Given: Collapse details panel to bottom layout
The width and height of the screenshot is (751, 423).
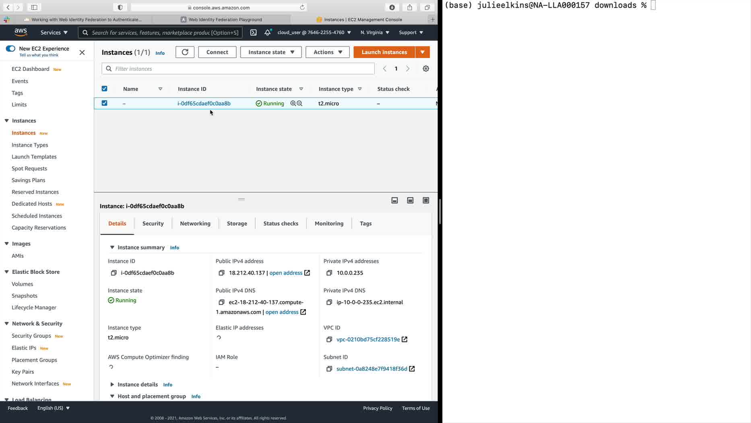Looking at the screenshot, I should 394,201.
